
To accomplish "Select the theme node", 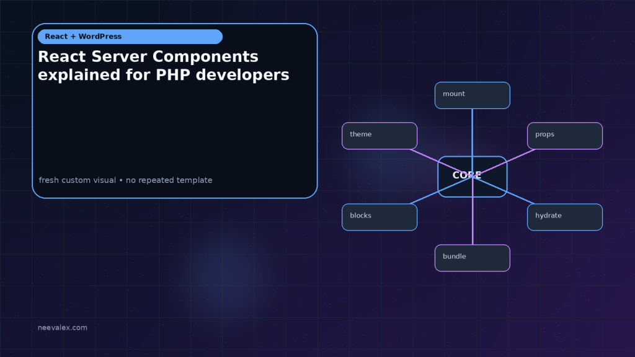I will [x=380, y=136].
